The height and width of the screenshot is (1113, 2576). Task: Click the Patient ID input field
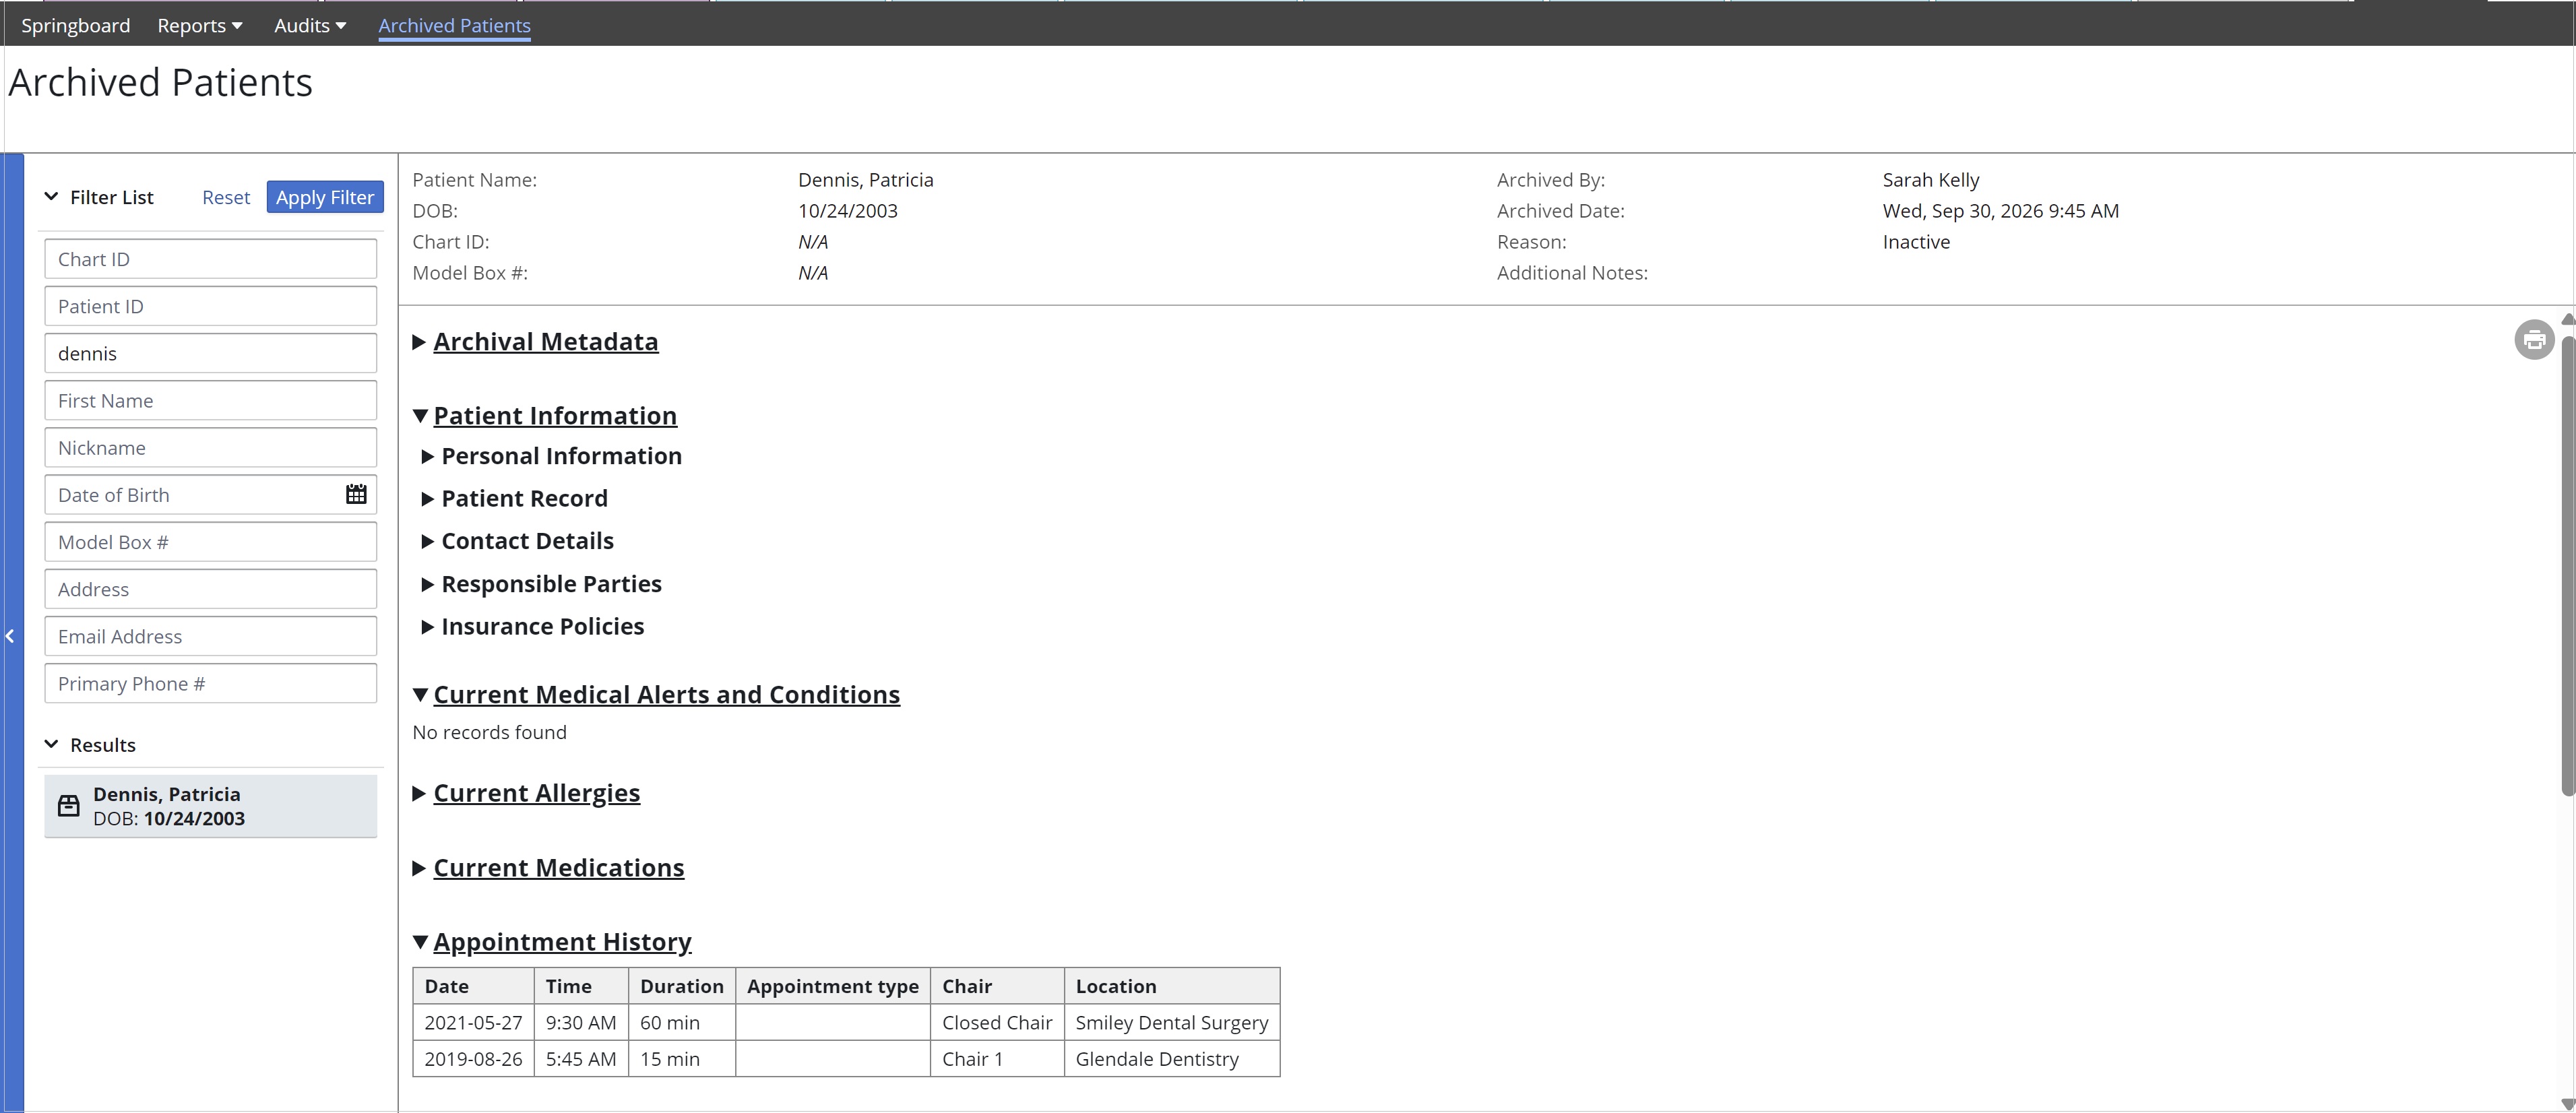[211, 306]
